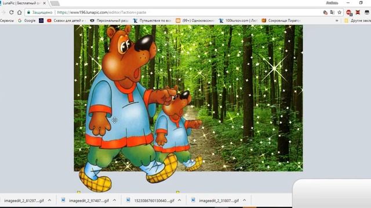Open the dark extension icon after the red X icon
This screenshot has height=208, width=371.
pos(367,12)
